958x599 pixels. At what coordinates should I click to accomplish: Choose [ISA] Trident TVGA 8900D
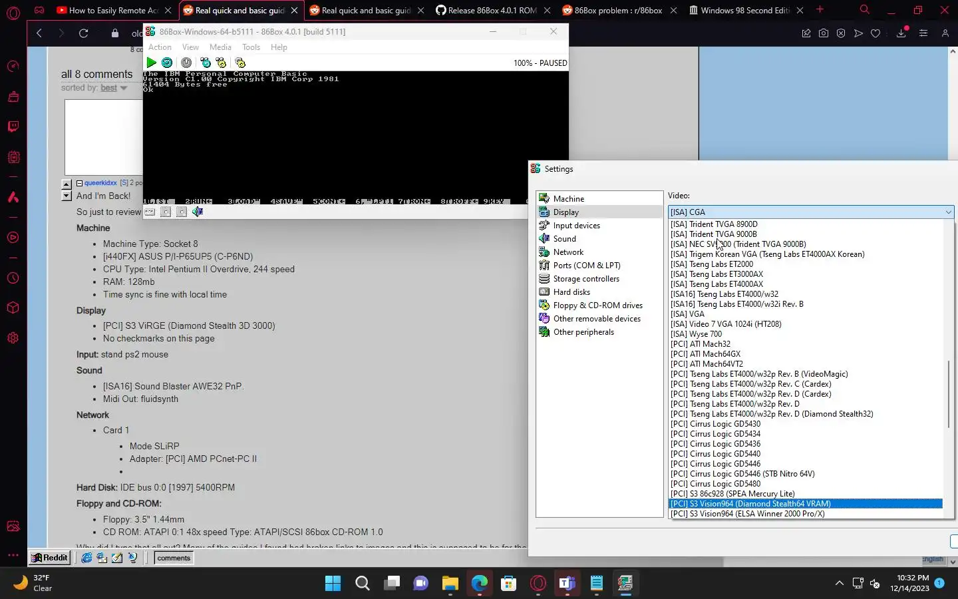tap(806, 224)
